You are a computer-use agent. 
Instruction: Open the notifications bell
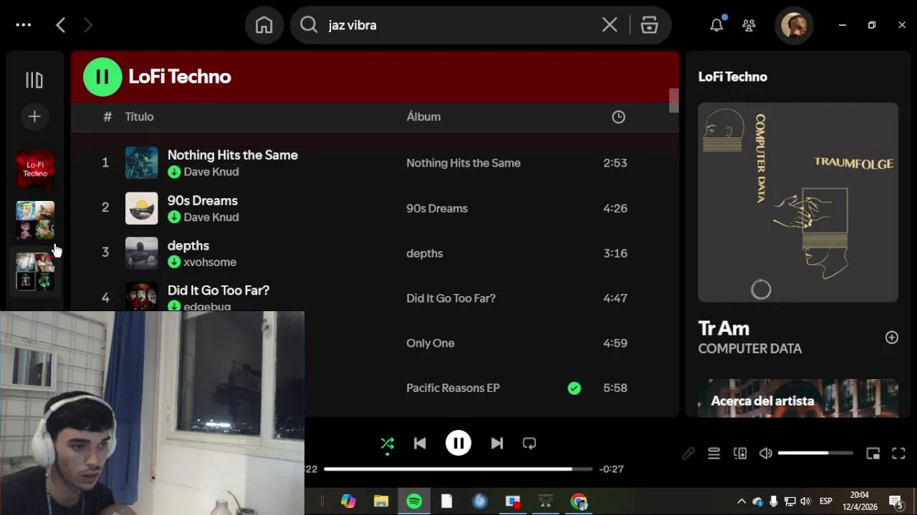tap(716, 25)
